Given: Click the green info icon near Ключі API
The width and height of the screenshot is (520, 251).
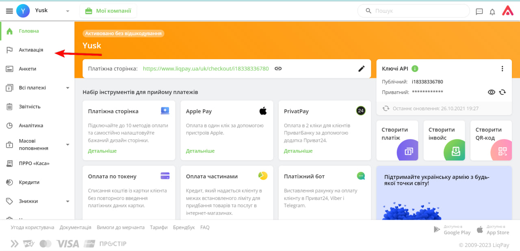Looking at the screenshot, I should [x=415, y=69].
